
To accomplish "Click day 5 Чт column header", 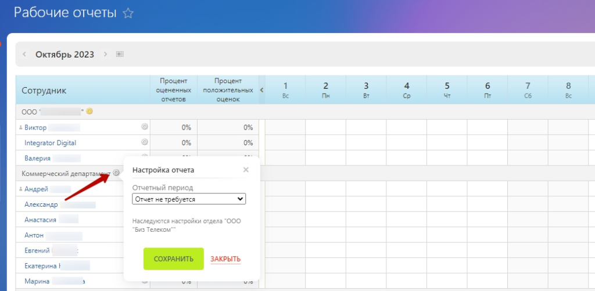I will 447,90.
